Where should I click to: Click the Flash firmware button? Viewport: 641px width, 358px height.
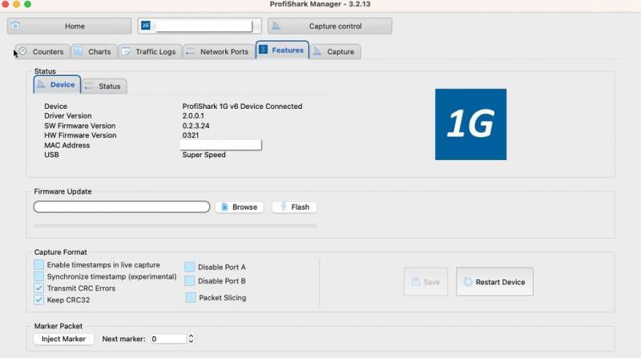click(x=294, y=207)
